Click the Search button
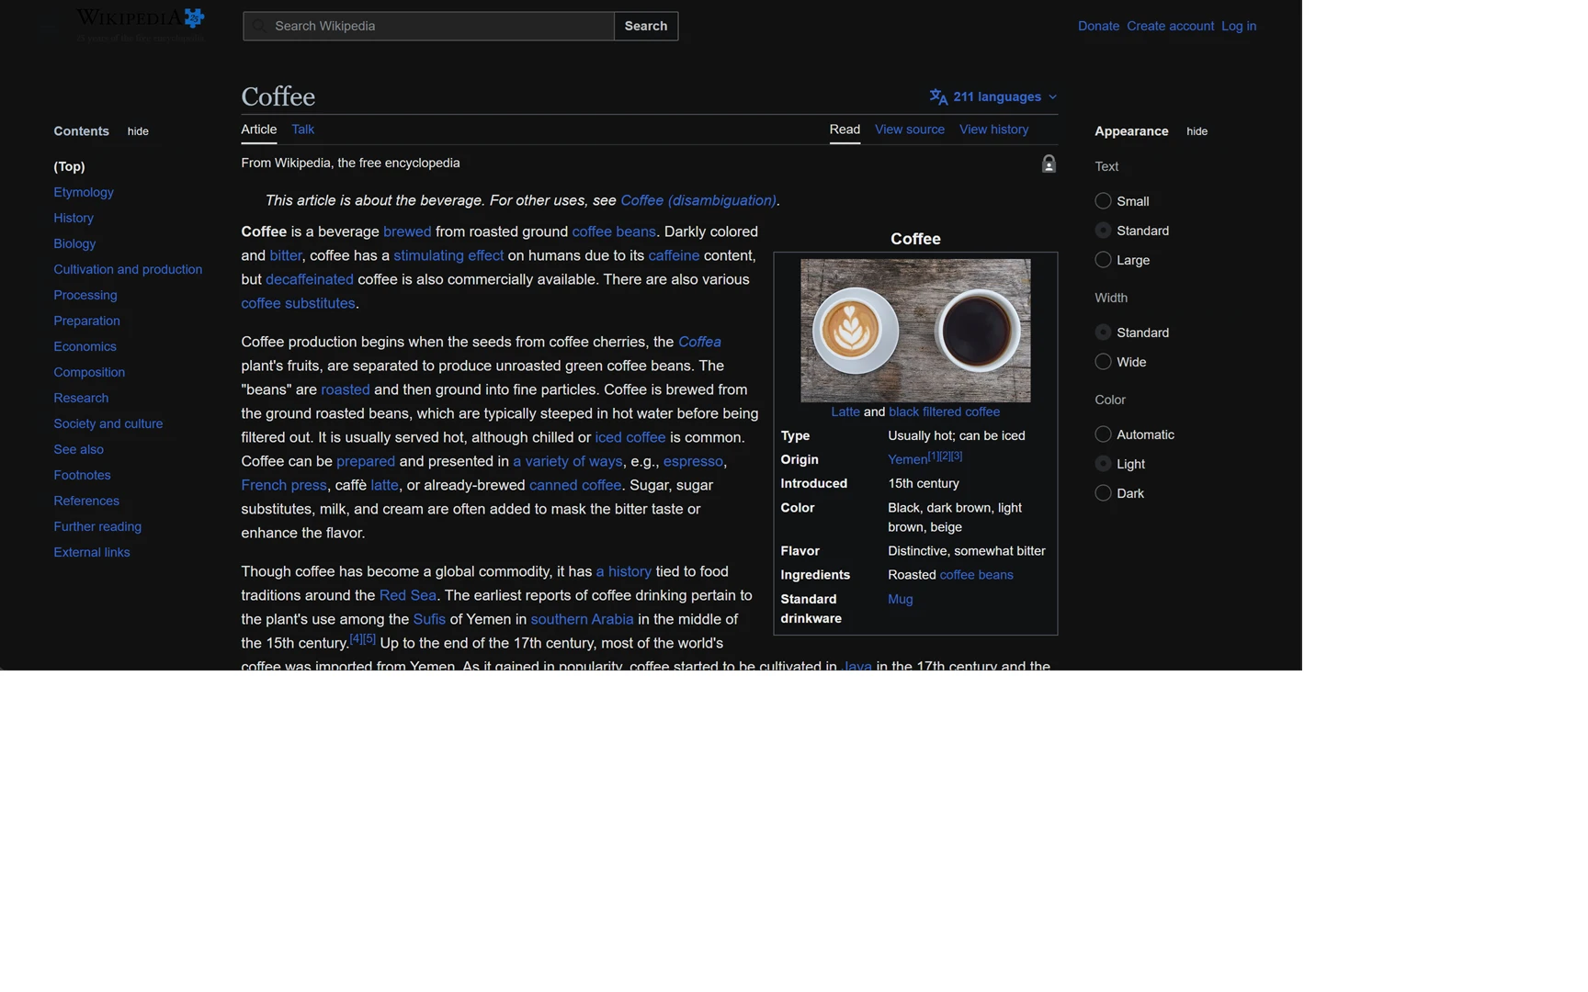This screenshot has width=1588, height=992. (x=646, y=26)
